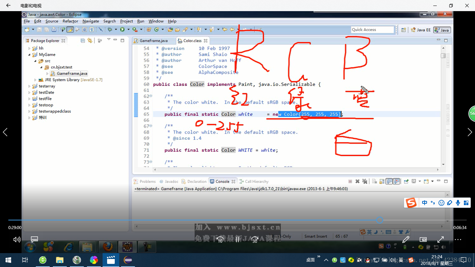The image size is (475, 267).
Task: Go to the previous video
Action: [x=5, y=132]
